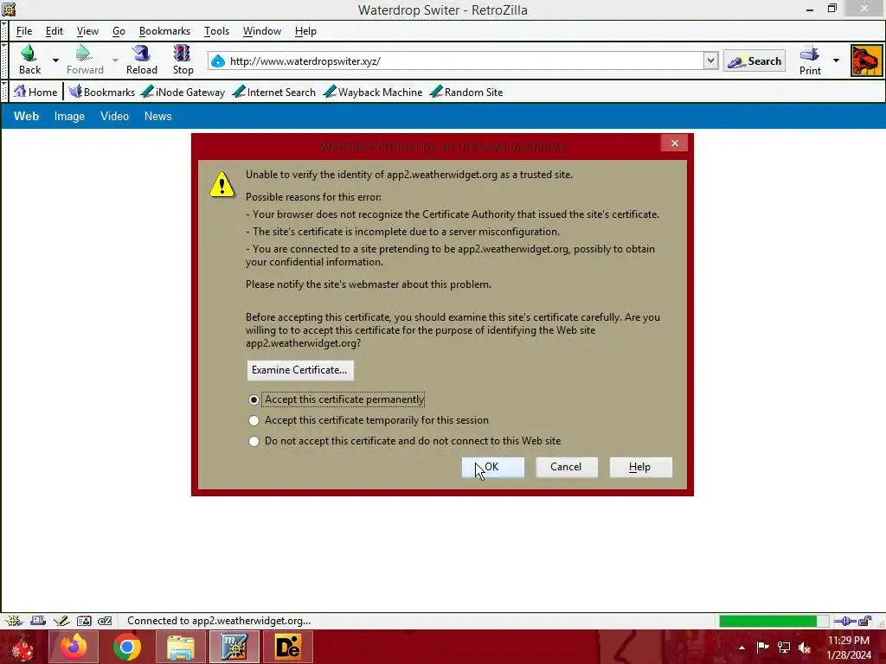Close the certificate warning dialog

(674, 144)
